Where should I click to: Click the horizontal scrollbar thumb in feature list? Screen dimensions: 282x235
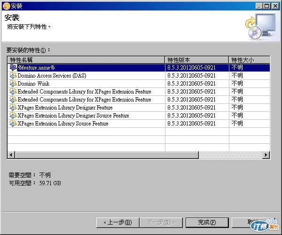107,155
